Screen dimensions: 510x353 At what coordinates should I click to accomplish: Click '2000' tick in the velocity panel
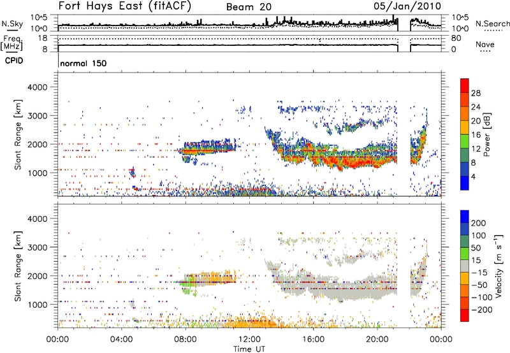coord(37,276)
